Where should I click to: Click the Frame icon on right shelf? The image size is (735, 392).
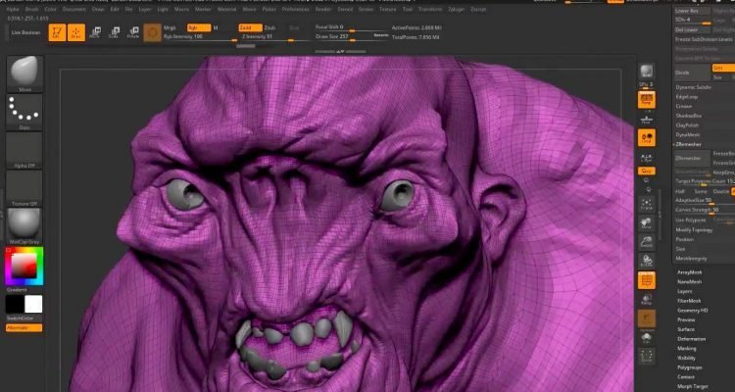click(x=647, y=204)
